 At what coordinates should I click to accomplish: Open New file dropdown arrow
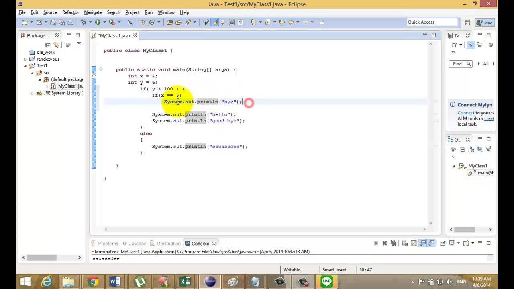click(32, 22)
